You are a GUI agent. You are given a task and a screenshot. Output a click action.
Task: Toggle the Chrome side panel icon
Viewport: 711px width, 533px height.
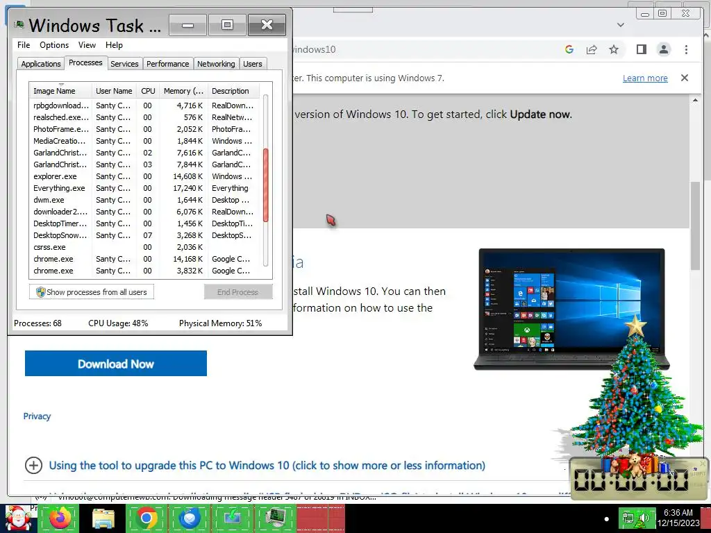641,49
